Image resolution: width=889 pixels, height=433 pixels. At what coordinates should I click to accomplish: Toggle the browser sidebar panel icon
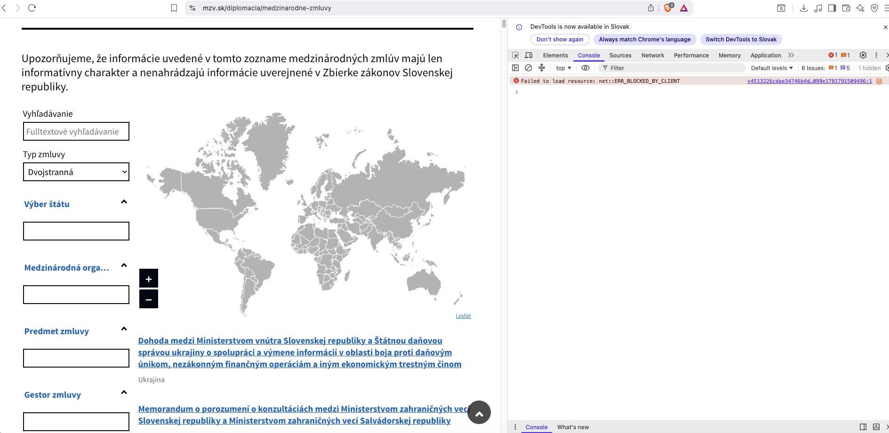tap(832, 8)
